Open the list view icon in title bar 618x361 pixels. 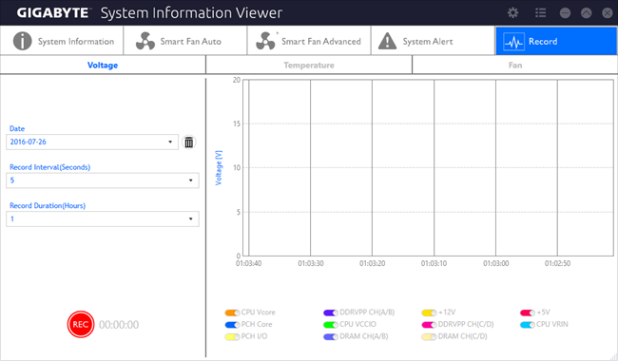[x=540, y=13]
